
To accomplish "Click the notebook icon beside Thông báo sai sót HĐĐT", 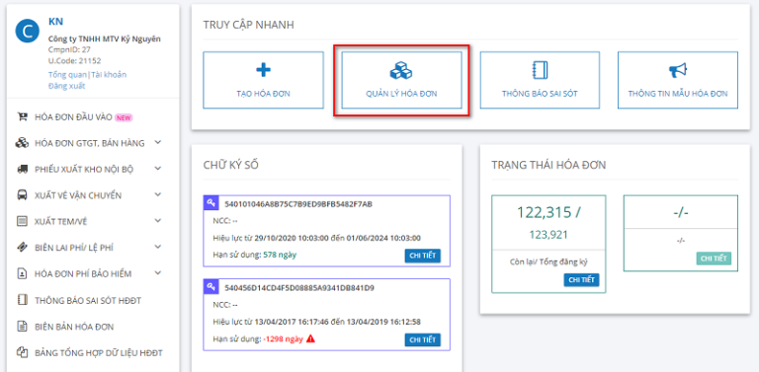I will (x=22, y=300).
